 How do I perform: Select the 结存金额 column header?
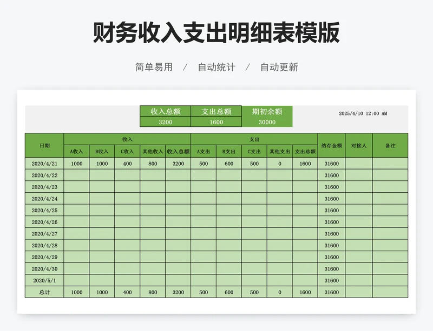point(331,145)
